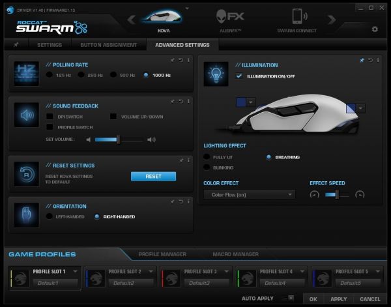Screen dimensions: 391x307
Task: Click the pin icon left of Settings tab
Action: pyautogui.click(x=16, y=45)
